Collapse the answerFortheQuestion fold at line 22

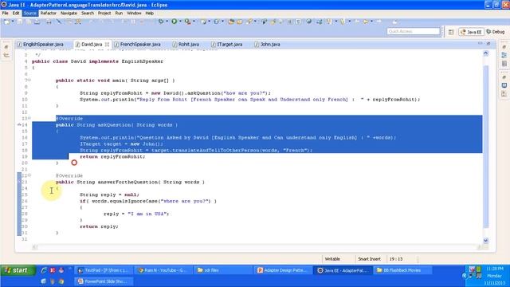click(29, 175)
